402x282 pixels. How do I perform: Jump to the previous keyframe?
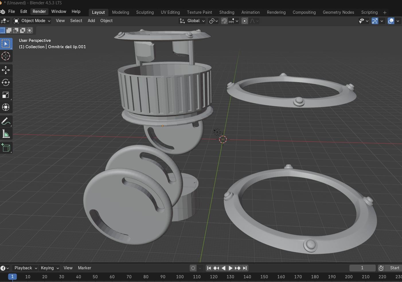(216, 268)
